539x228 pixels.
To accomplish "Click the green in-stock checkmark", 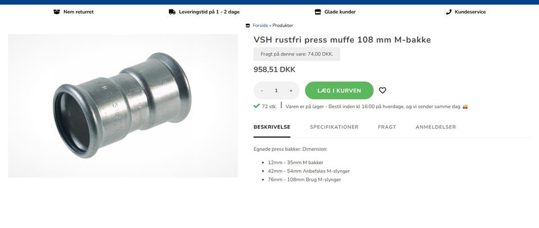I will click(x=257, y=106).
